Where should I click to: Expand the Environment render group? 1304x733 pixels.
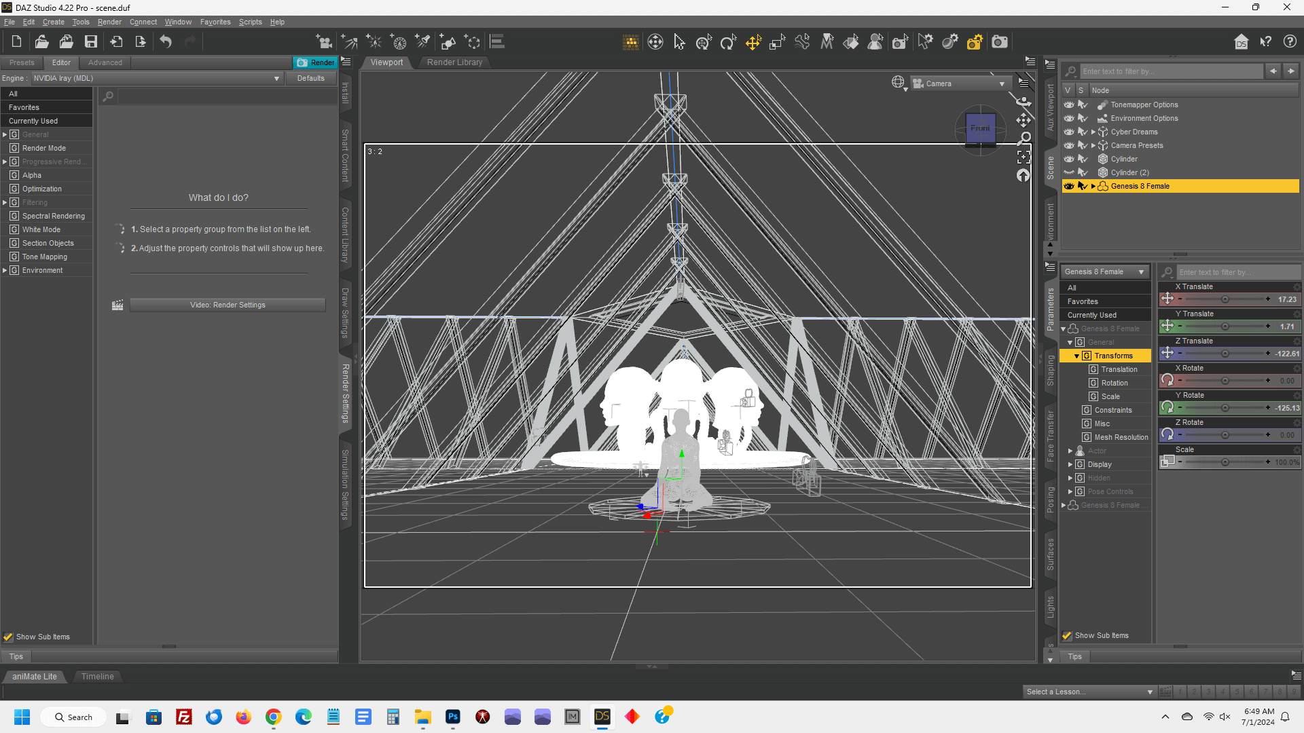tap(5, 270)
